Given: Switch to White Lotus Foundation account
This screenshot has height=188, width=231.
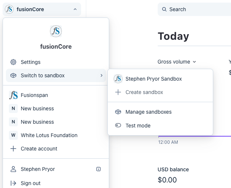Looking at the screenshot, I should pos(56,135).
